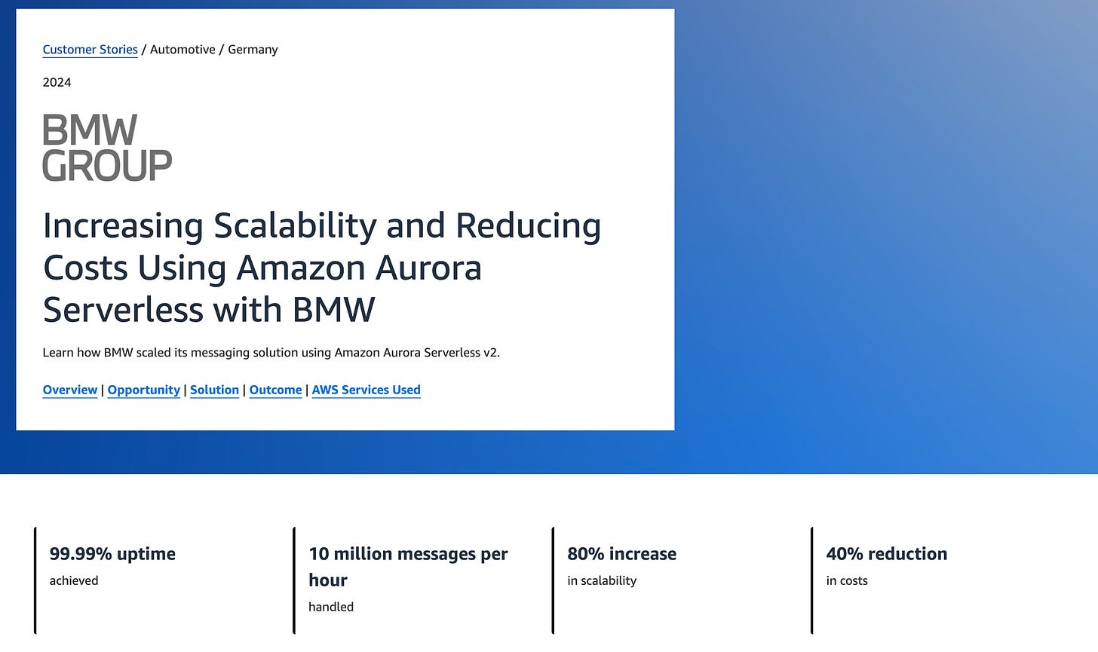Click the BMW Group logo
This screenshot has height=652, width=1098.
107,148
